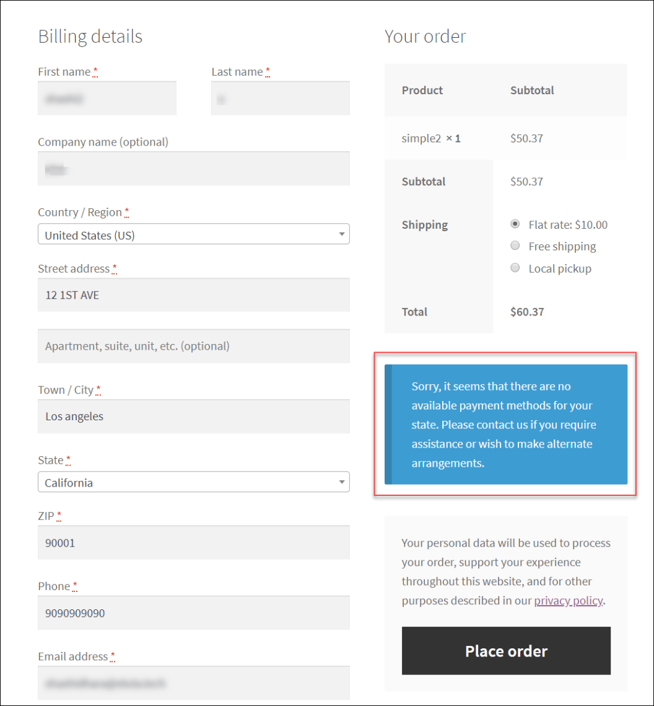
Task: Click the Billing details heading
Action: point(90,36)
